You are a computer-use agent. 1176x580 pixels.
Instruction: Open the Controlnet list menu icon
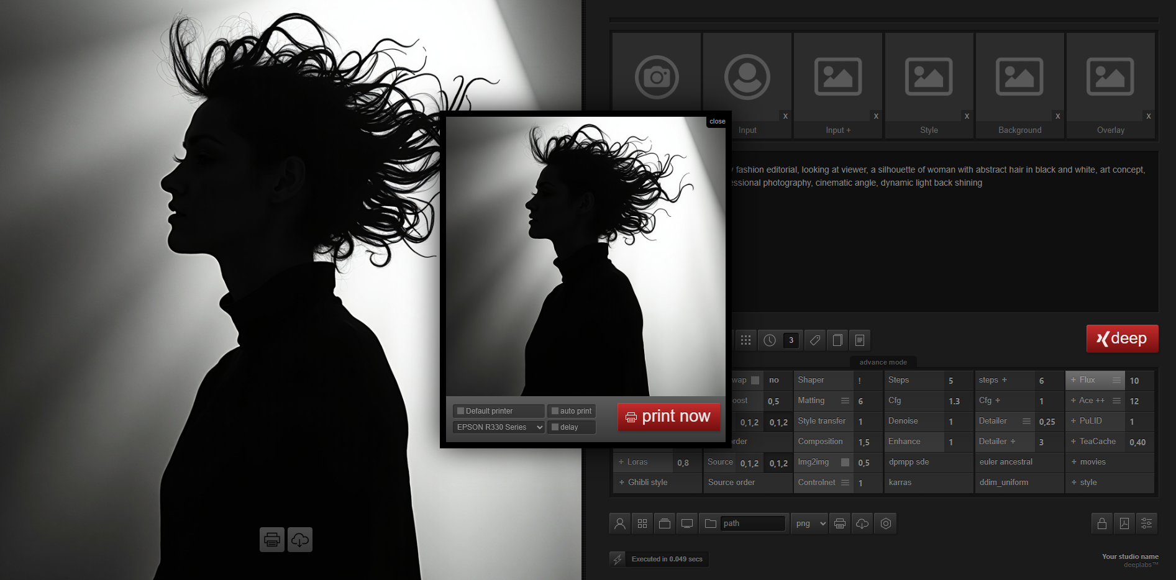(845, 483)
